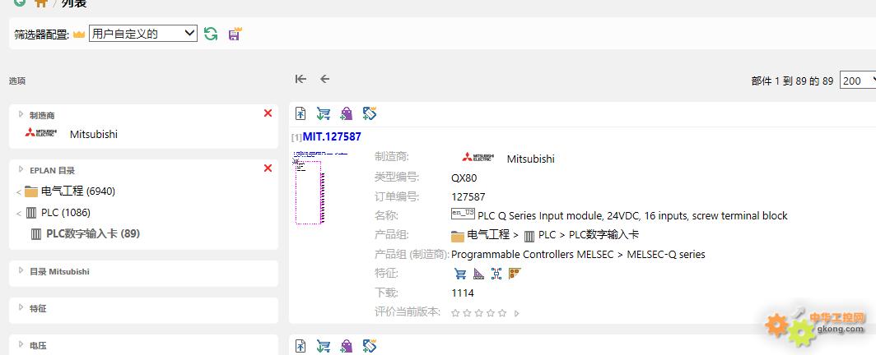
Task: Select the 部件 1 到 89 的 89 count text
Action: [792, 81]
